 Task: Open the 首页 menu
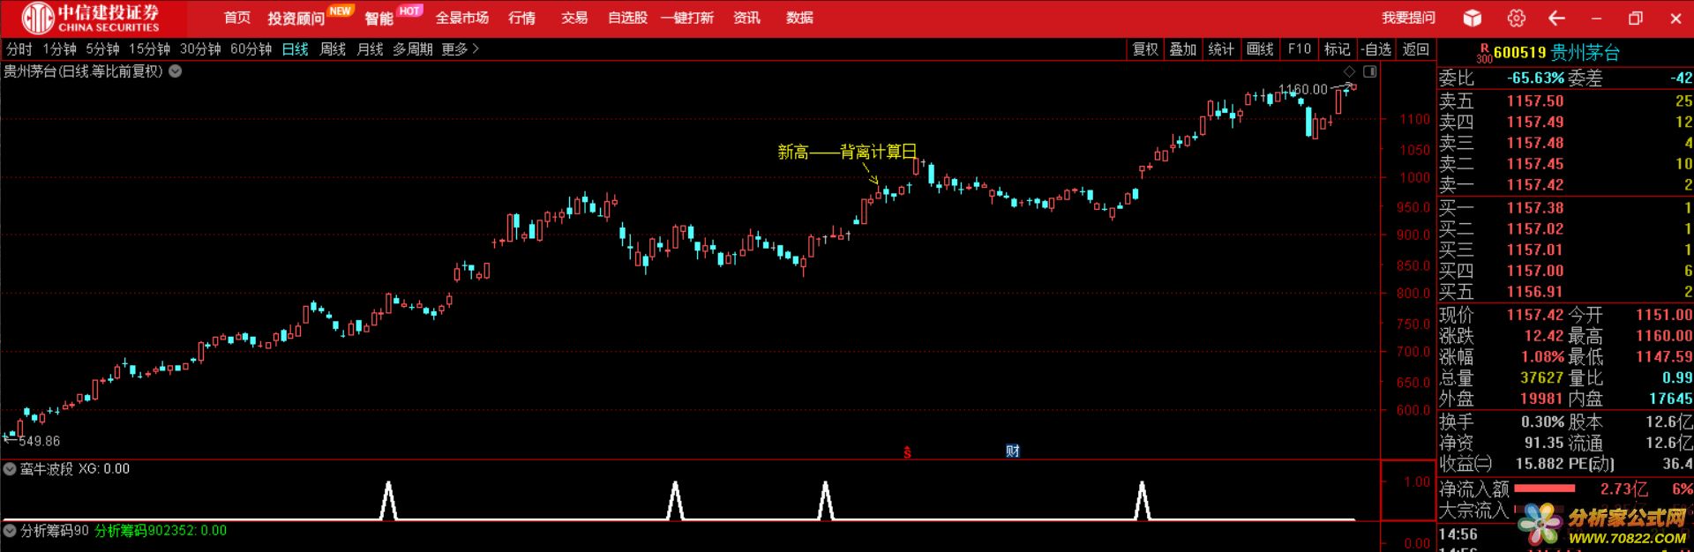(236, 18)
